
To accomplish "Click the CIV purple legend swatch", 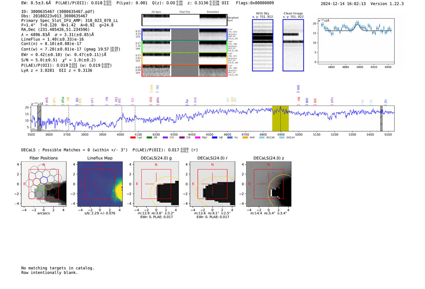I will coord(165,138).
